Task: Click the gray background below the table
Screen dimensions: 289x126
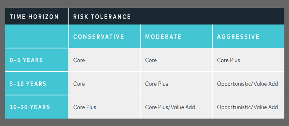Action: pyautogui.click(x=144, y=122)
